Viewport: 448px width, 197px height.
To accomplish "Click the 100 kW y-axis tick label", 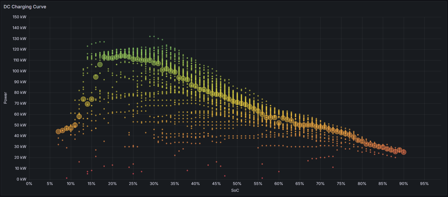I will tap(19, 71).
